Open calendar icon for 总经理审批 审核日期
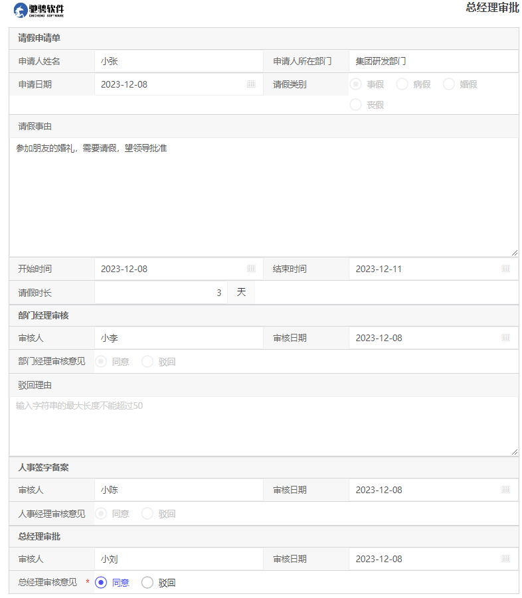This screenshot has width=522, height=598. coord(505,559)
